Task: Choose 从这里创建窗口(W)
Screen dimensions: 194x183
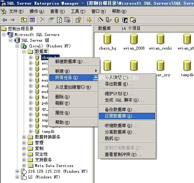Action: (x=74, y=87)
